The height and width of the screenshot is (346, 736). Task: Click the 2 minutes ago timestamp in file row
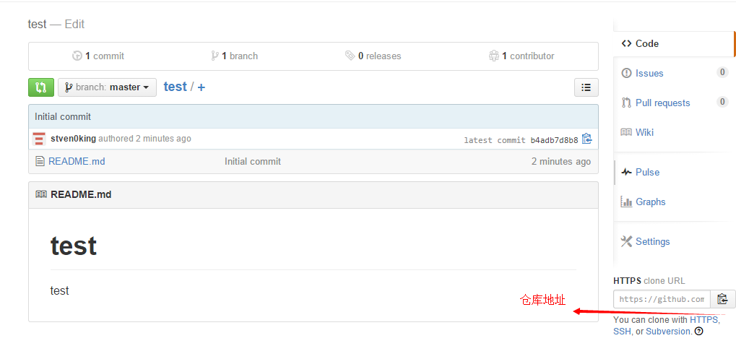561,162
